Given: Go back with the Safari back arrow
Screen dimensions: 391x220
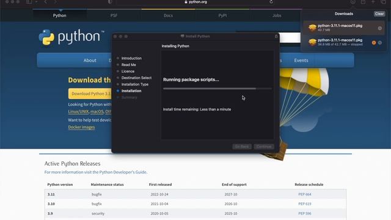Looking at the screenshot, I should click(x=45, y=2).
